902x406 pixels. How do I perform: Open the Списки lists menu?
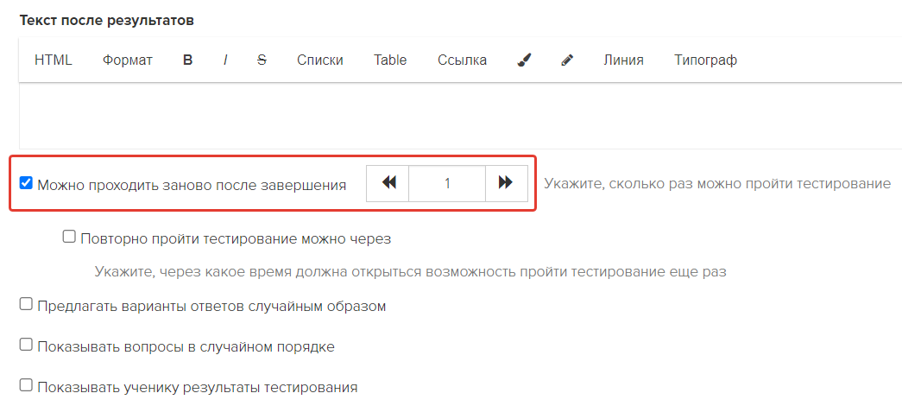(320, 60)
